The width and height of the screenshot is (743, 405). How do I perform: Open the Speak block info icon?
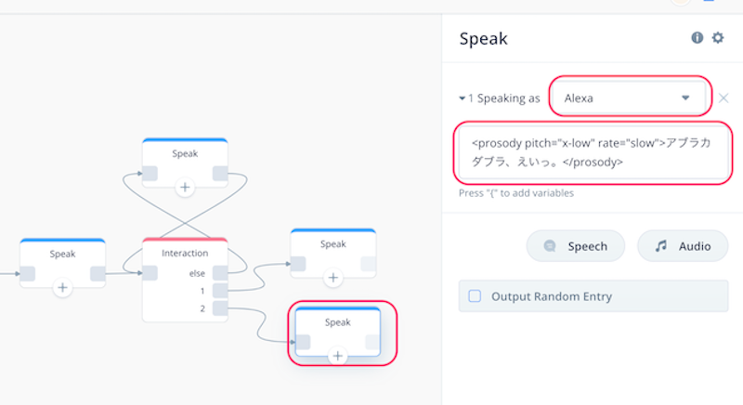click(x=697, y=38)
